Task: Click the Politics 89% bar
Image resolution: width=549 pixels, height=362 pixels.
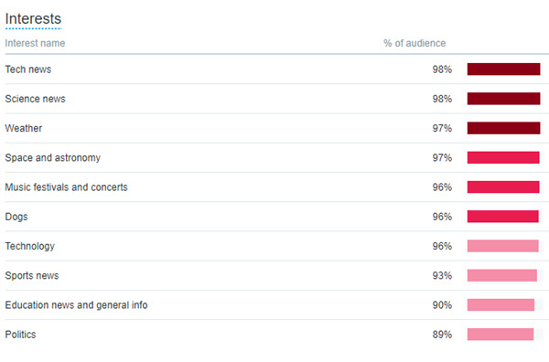Action: point(501,334)
